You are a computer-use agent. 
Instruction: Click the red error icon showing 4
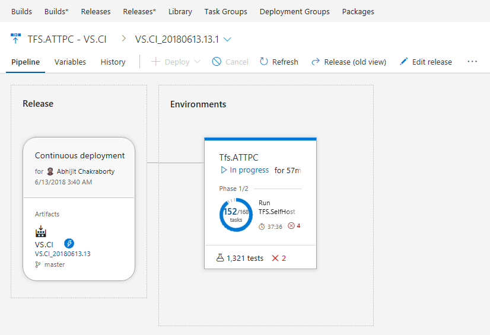[x=291, y=226]
